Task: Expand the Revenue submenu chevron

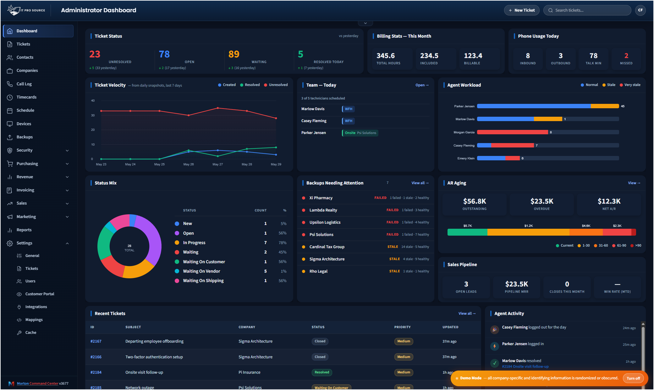Action: pyautogui.click(x=67, y=177)
